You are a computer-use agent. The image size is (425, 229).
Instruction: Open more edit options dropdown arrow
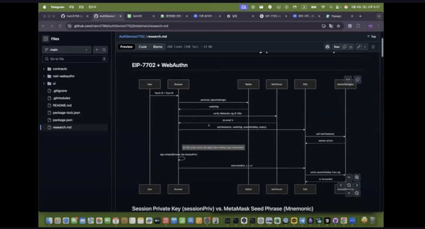(x=365, y=47)
